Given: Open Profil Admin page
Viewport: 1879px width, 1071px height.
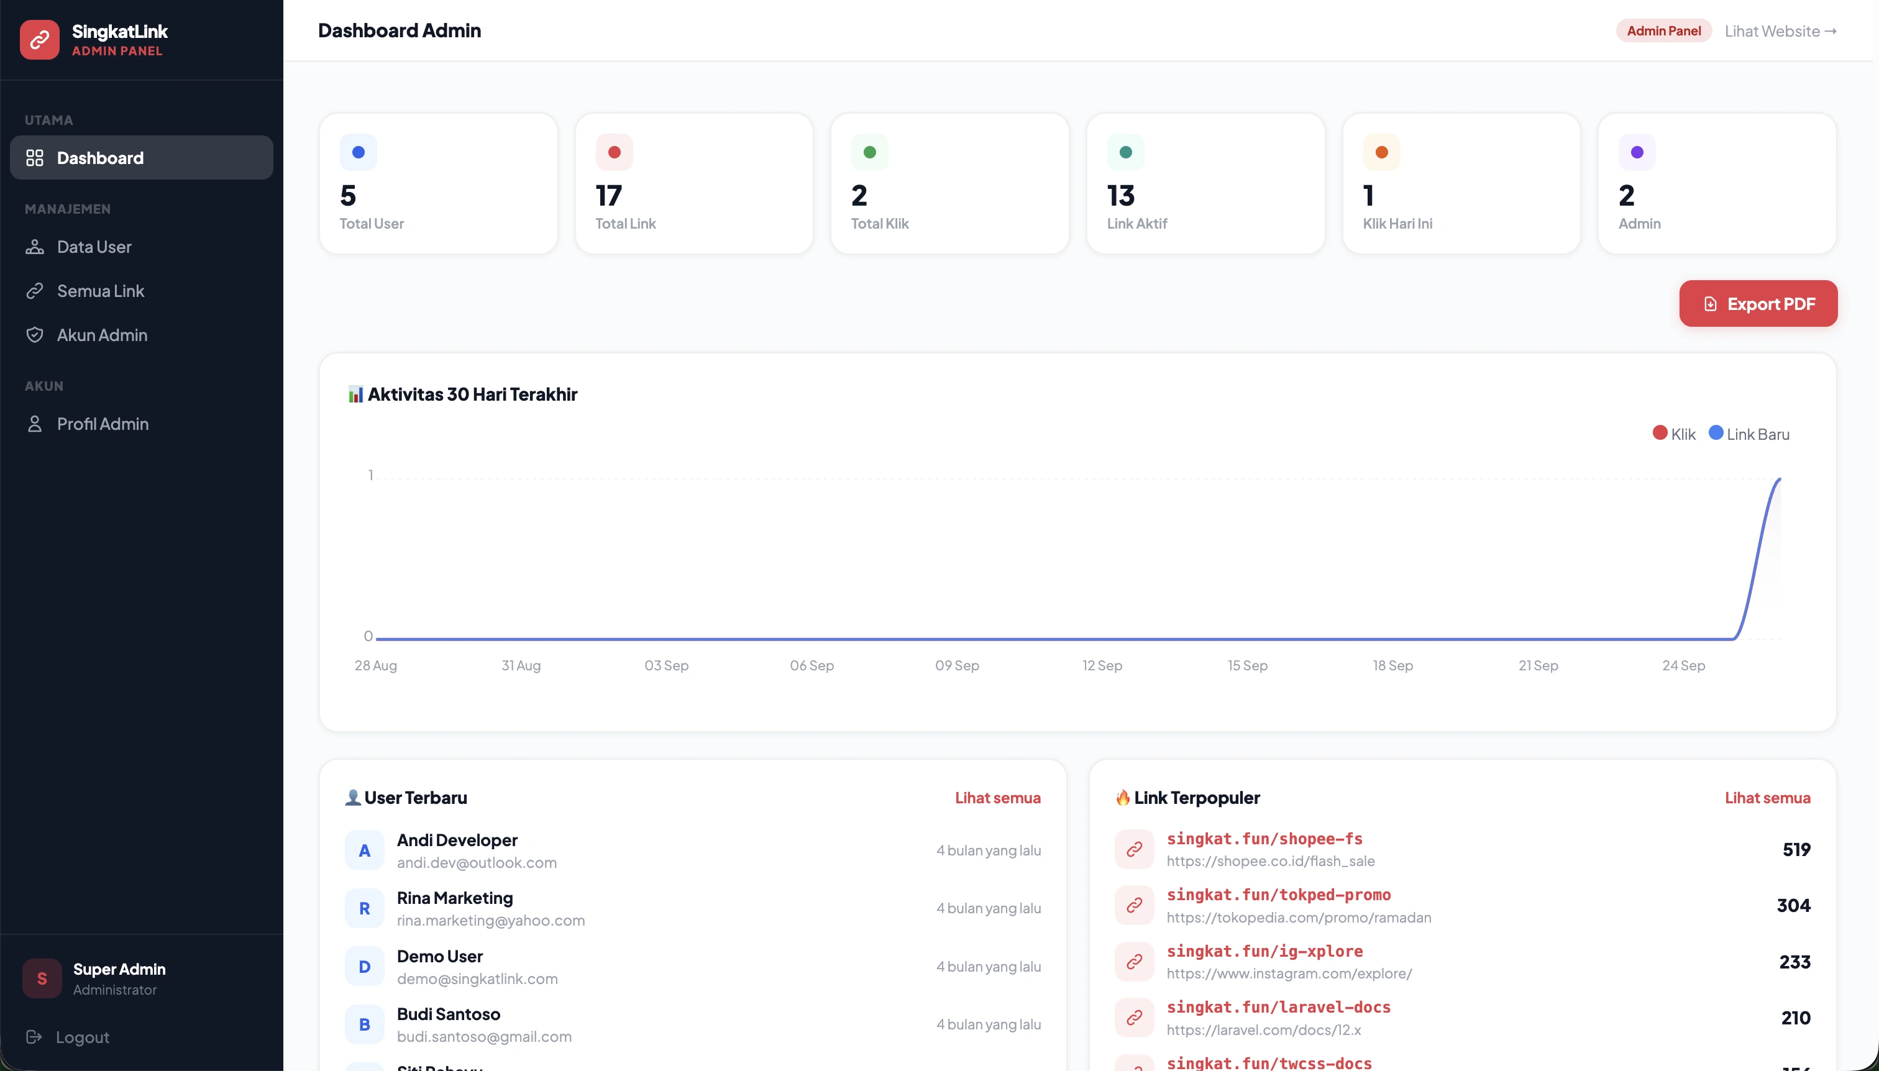Looking at the screenshot, I should [x=141, y=424].
